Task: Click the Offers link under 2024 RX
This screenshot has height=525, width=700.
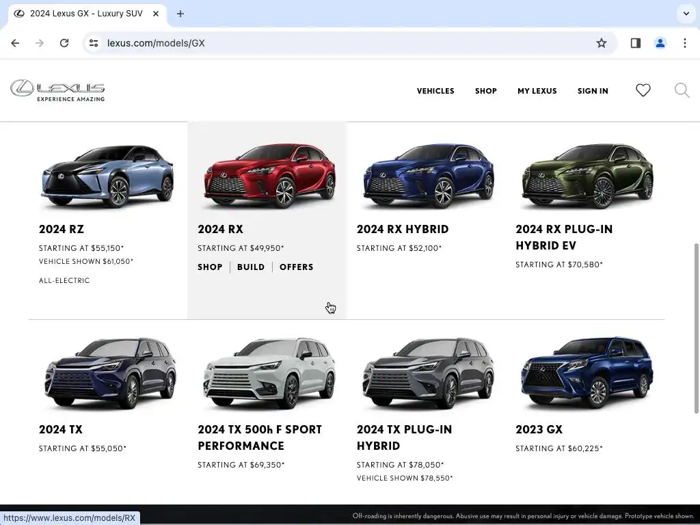Action: 297,267
